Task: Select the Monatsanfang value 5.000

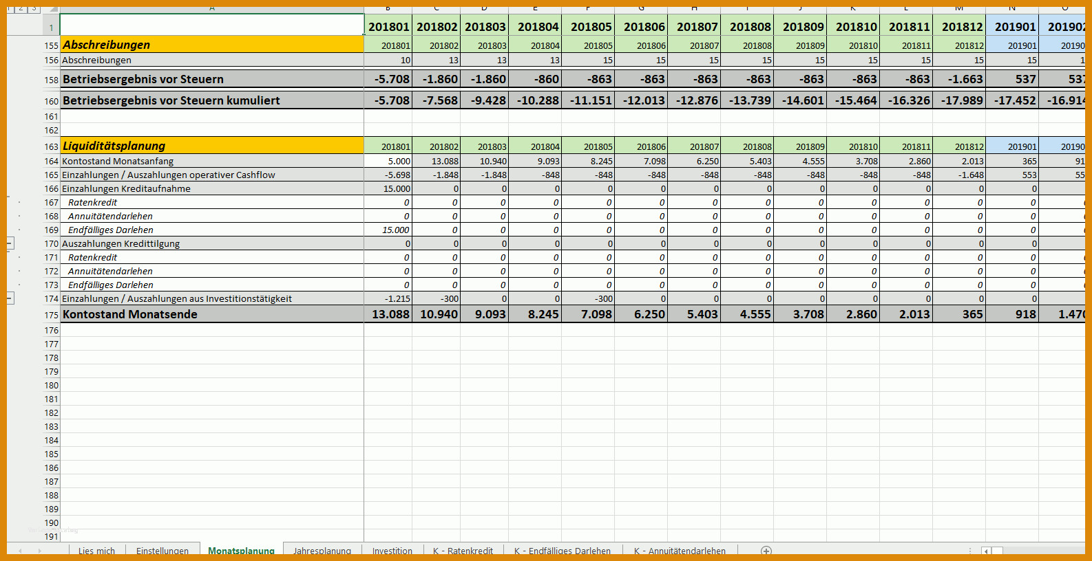Action: 388,161
